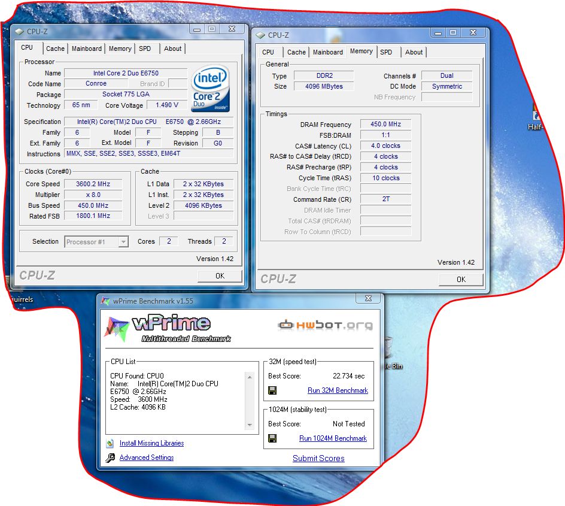
Task: Select CPU tab in left CPU-Z window
Action: 27,47
